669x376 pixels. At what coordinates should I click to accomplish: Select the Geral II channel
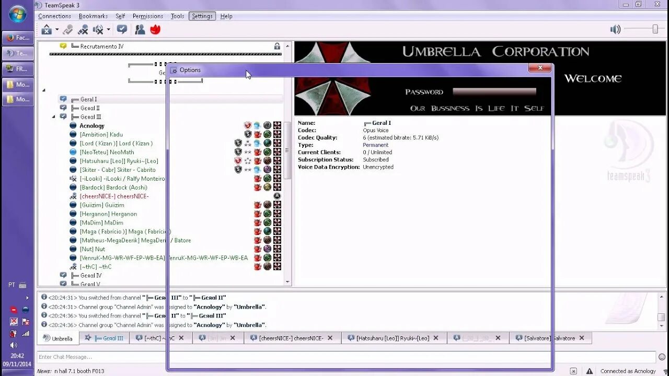coord(89,108)
